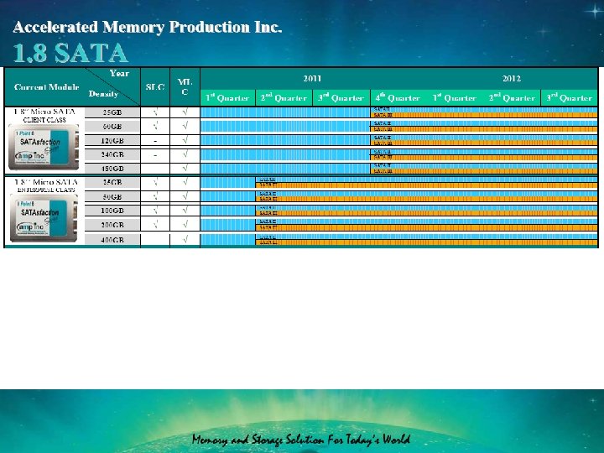
Task: Select the 'Accelerated Memory Production Inc.' heading
Action: (148, 28)
